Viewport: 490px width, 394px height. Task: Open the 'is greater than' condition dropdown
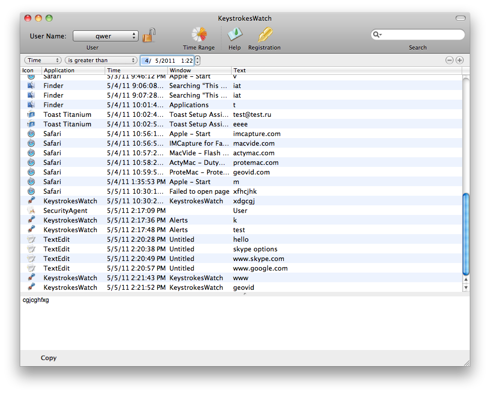click(101, 60)
